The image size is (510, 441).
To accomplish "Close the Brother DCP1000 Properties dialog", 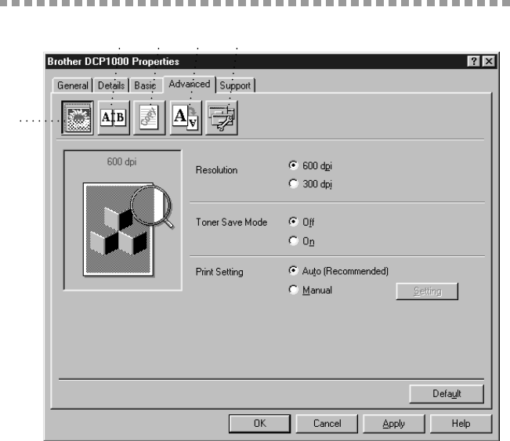I will point(489,61).
